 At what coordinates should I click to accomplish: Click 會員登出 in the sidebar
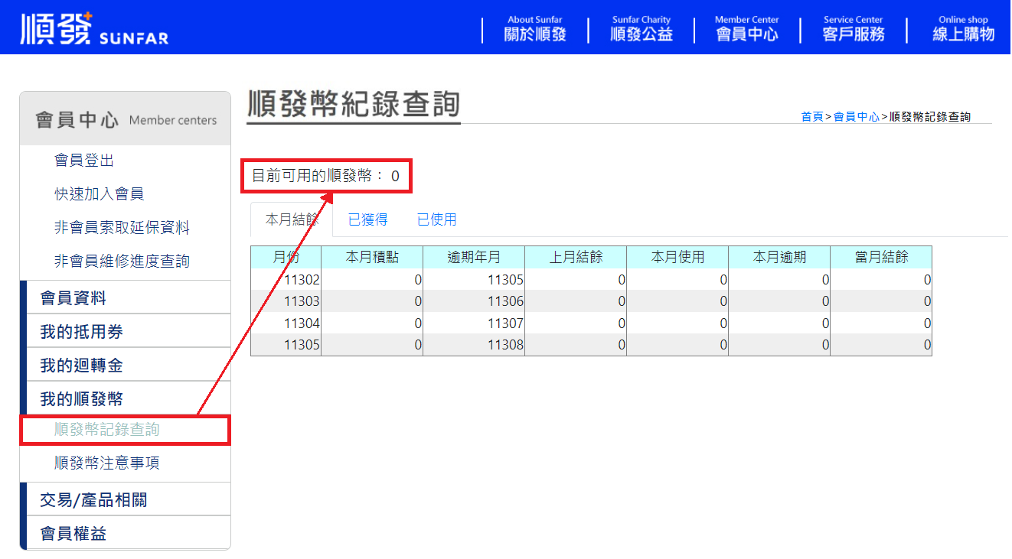84,161
